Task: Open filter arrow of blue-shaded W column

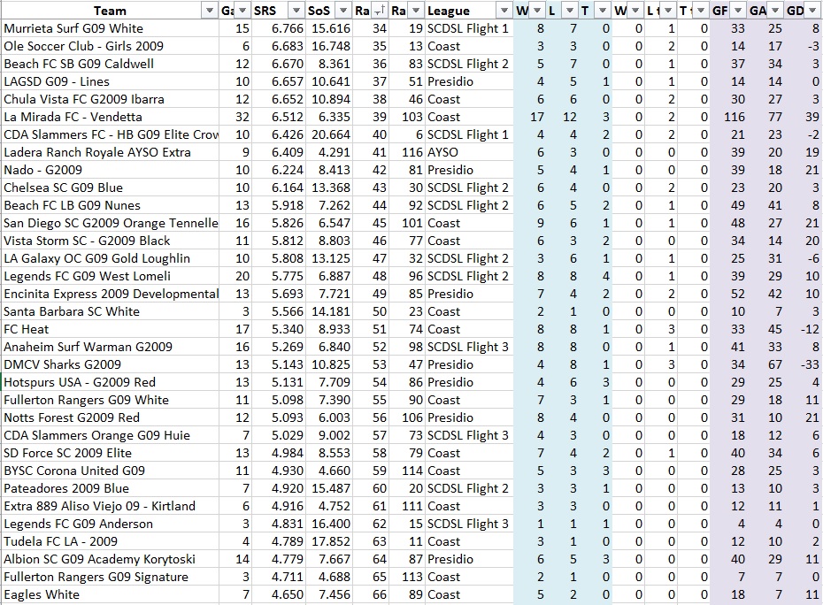Action: click(537, 11)
